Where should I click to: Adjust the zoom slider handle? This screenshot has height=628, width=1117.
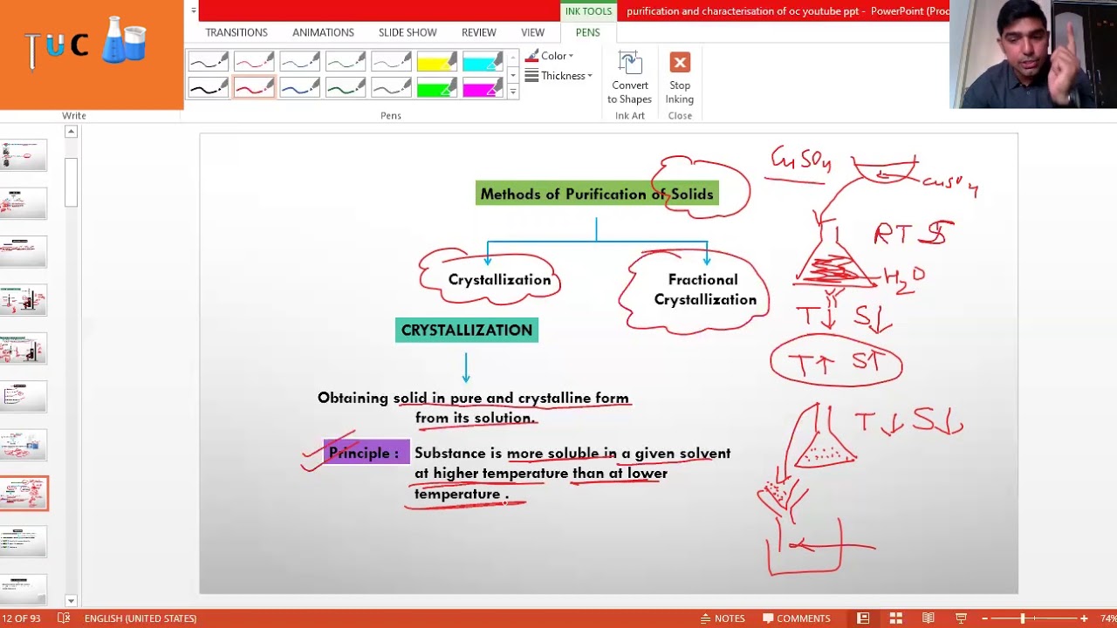[1023, 618]
